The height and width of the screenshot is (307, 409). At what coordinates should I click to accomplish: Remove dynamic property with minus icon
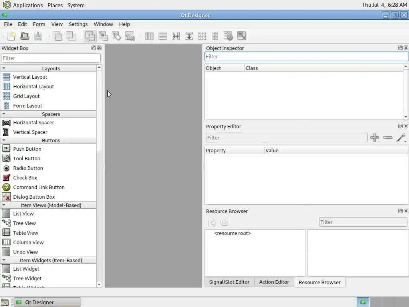(388, 138)
